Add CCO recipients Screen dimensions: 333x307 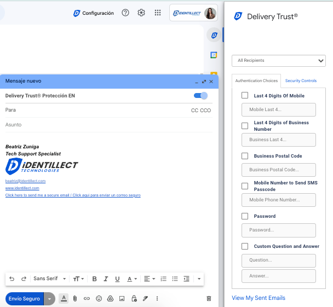pyautogui.click(x=205, y=111)
